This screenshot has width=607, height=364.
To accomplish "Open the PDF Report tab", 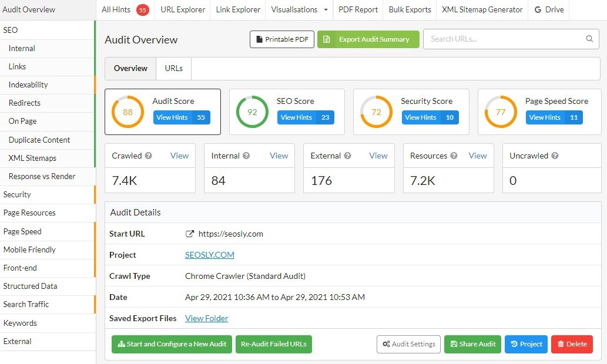I will point(358,9).
